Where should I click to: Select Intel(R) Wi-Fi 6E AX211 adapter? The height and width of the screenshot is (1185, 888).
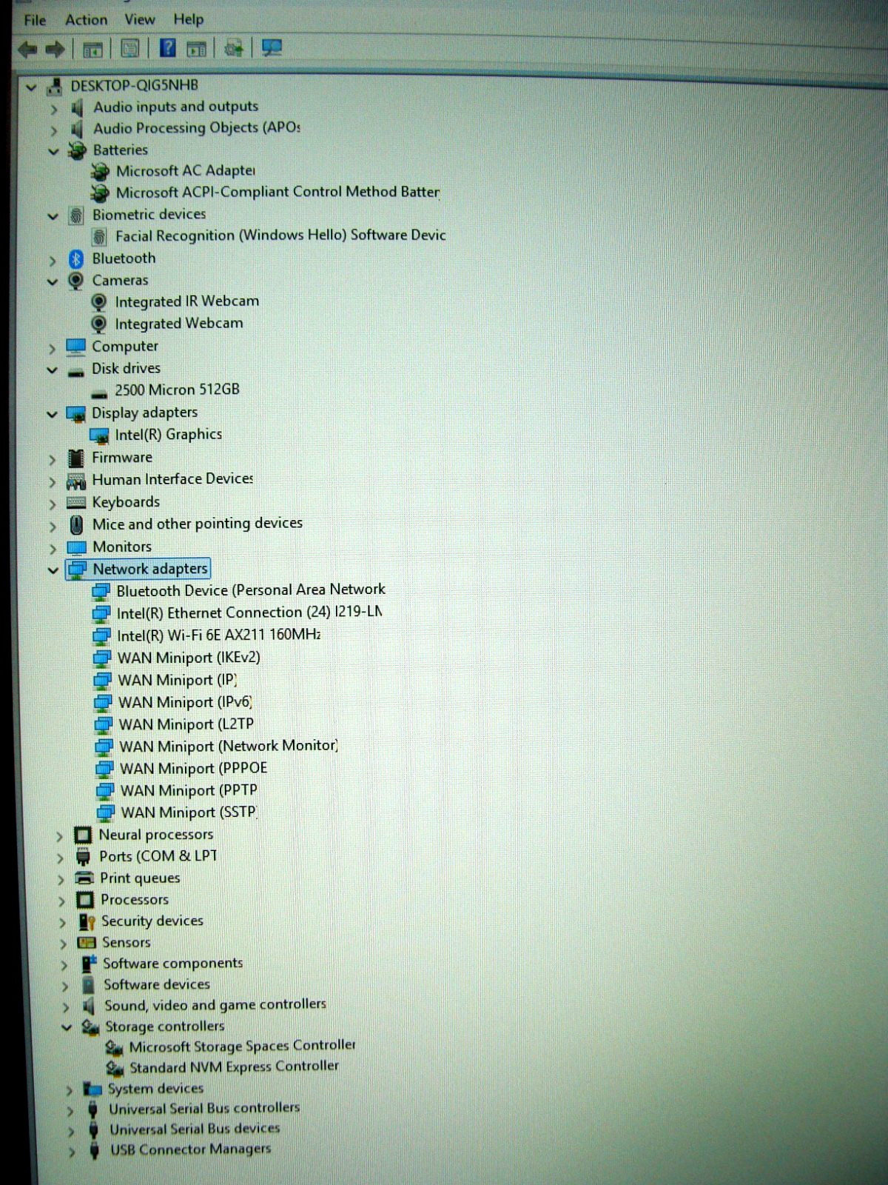click(218, 635)
